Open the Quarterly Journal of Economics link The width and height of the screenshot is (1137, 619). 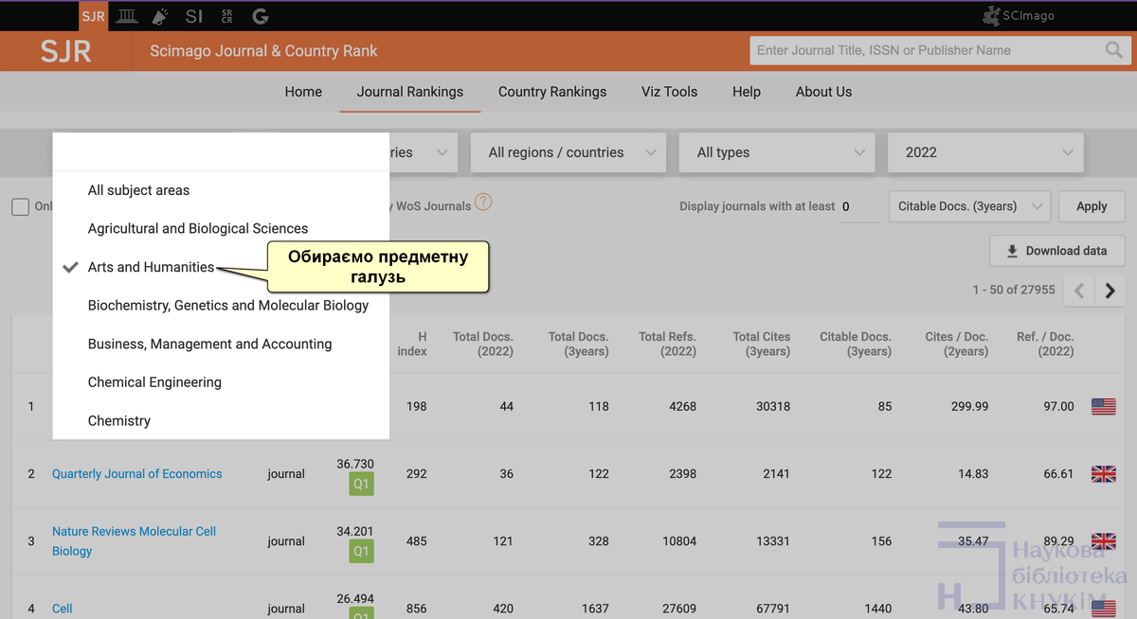coord(137,474)
